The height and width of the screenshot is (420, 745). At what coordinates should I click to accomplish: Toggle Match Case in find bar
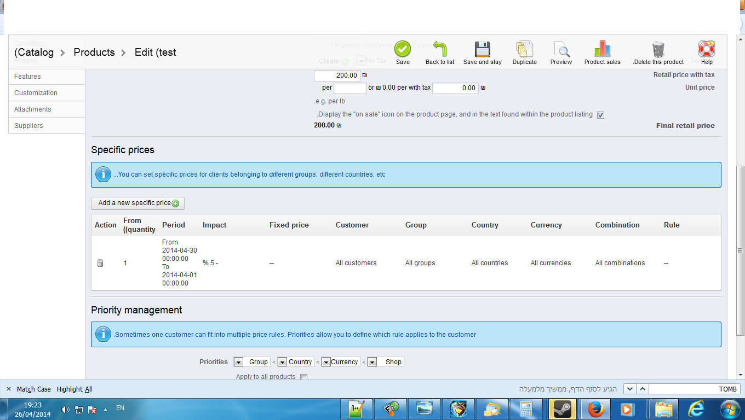click(x=34, y=389)
